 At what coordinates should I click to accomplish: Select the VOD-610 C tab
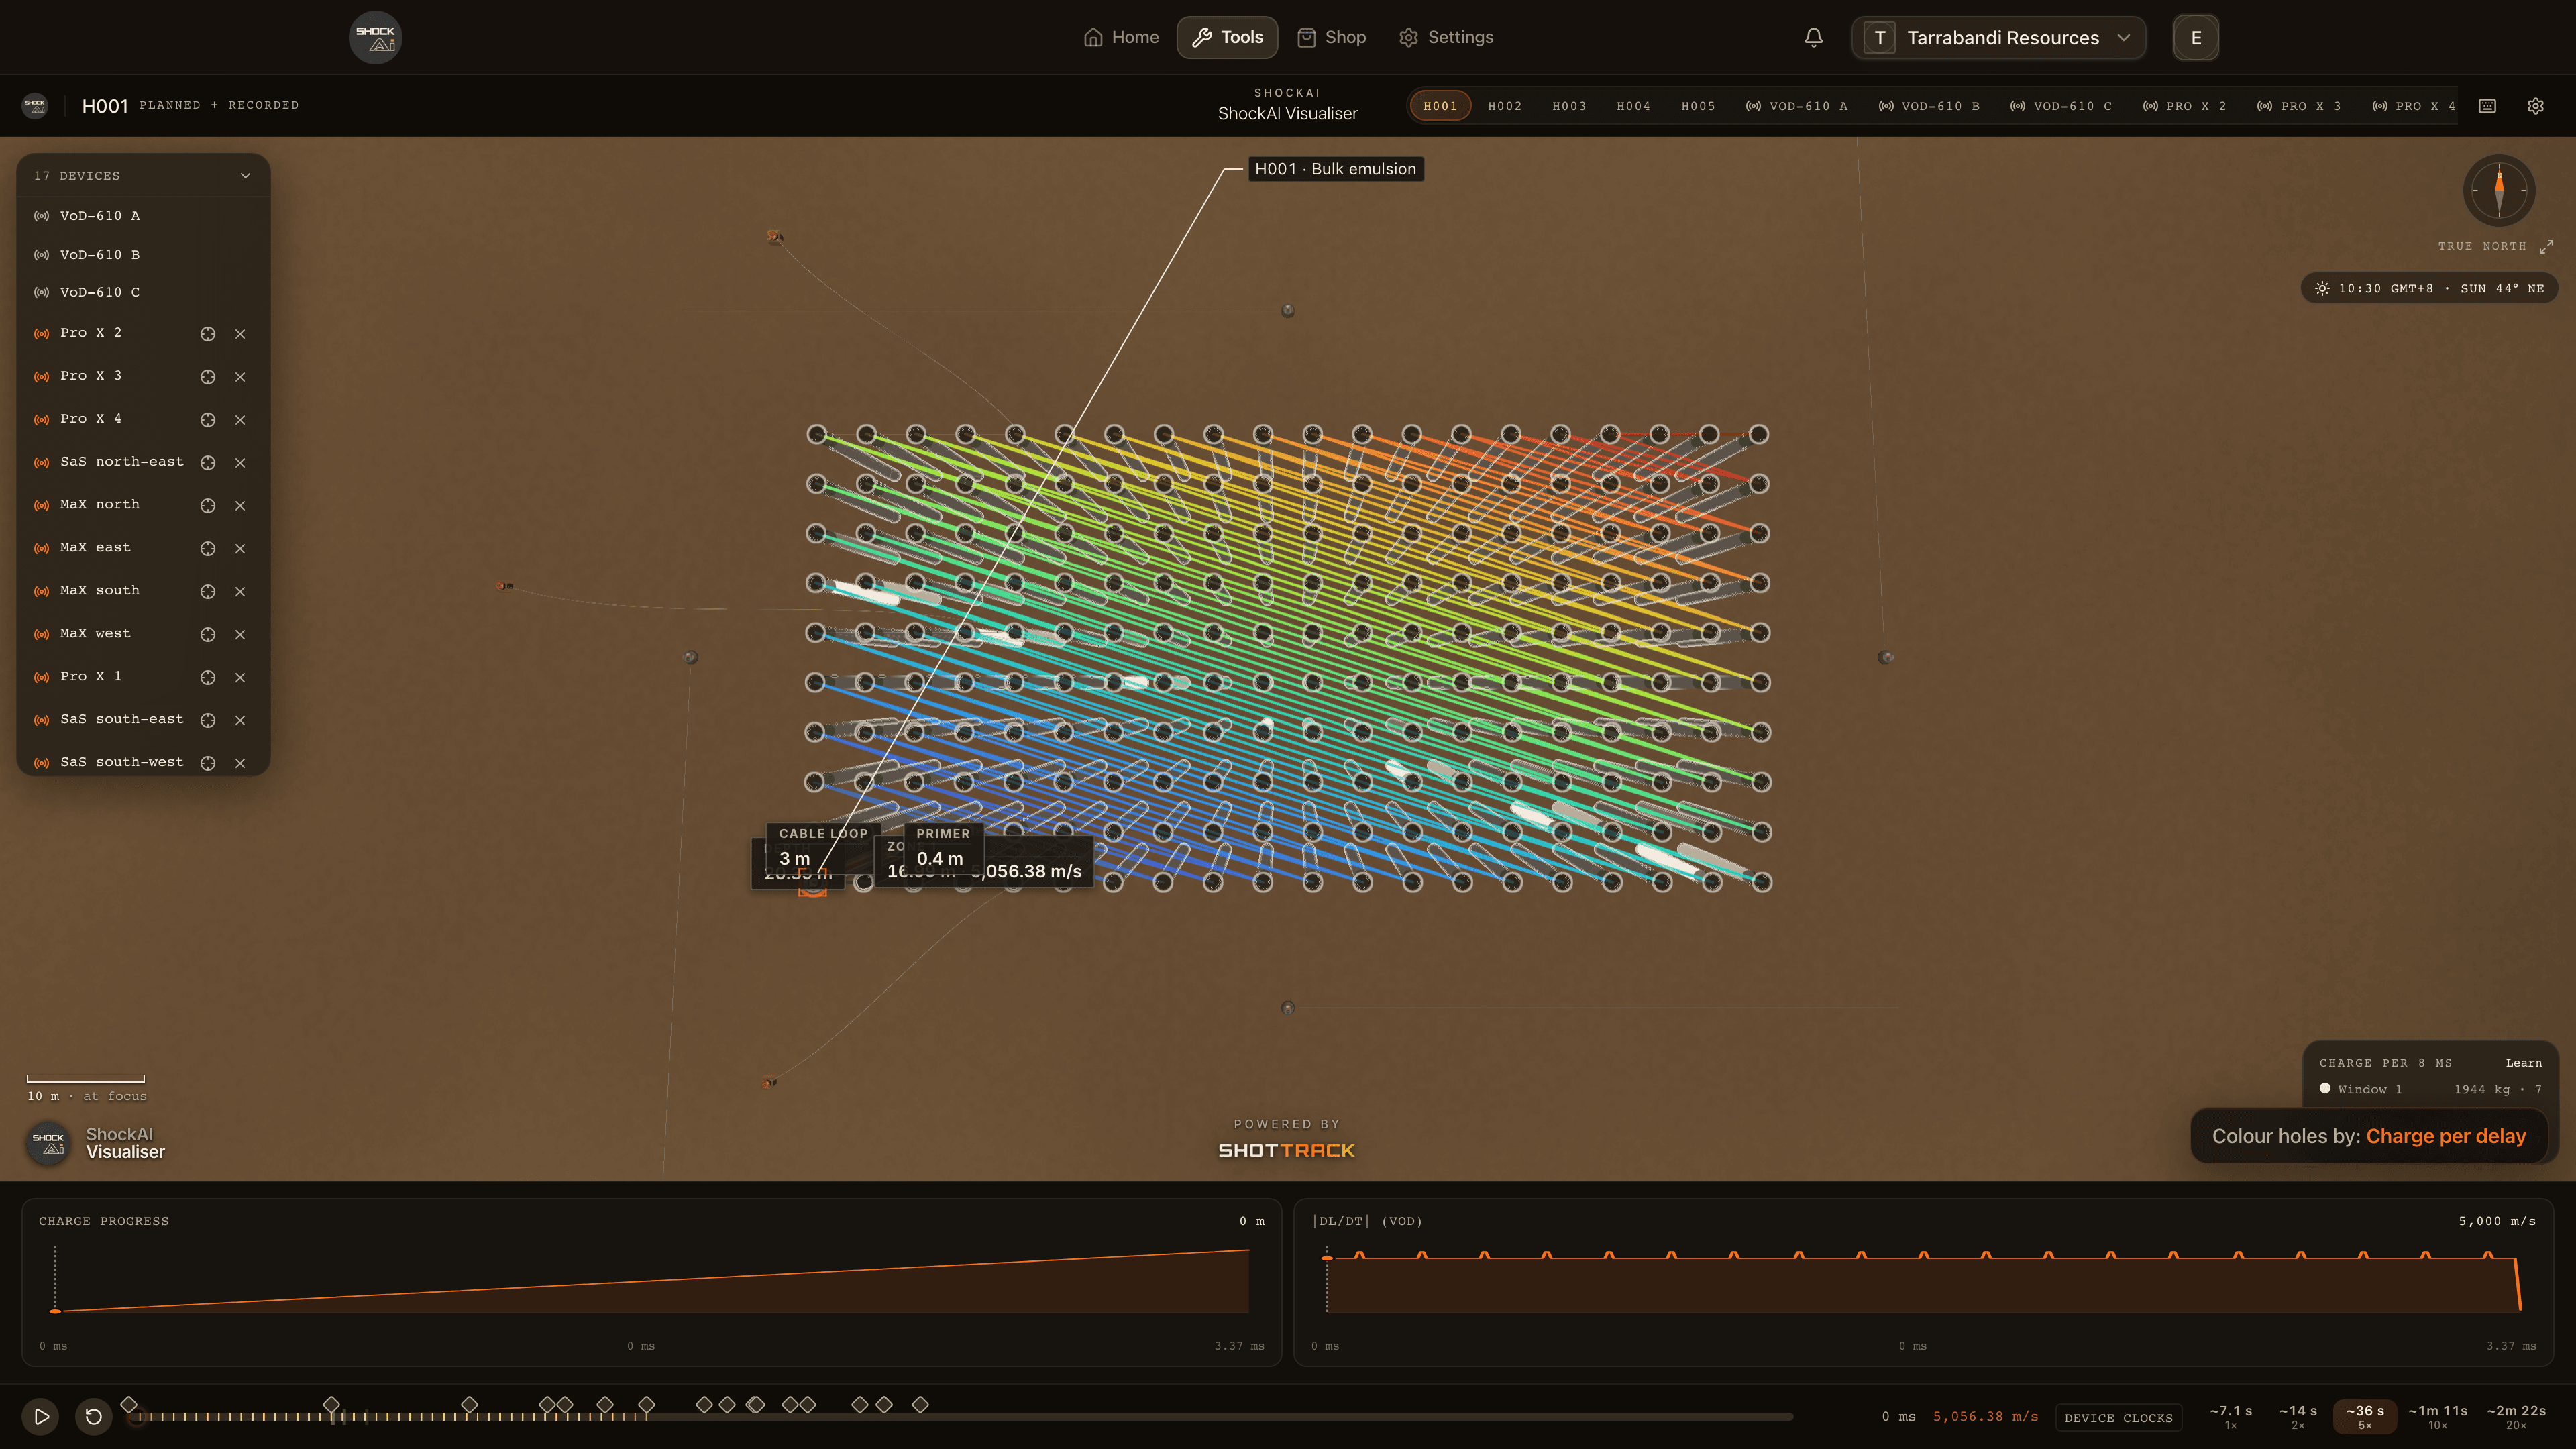(2061, 106)
